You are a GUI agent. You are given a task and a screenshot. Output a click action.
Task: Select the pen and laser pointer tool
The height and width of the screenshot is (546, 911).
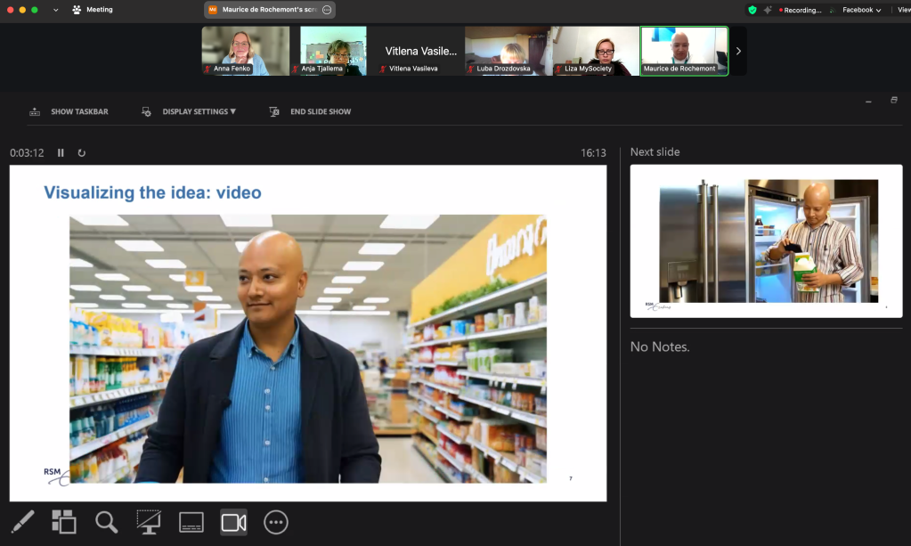pos(22,522)
